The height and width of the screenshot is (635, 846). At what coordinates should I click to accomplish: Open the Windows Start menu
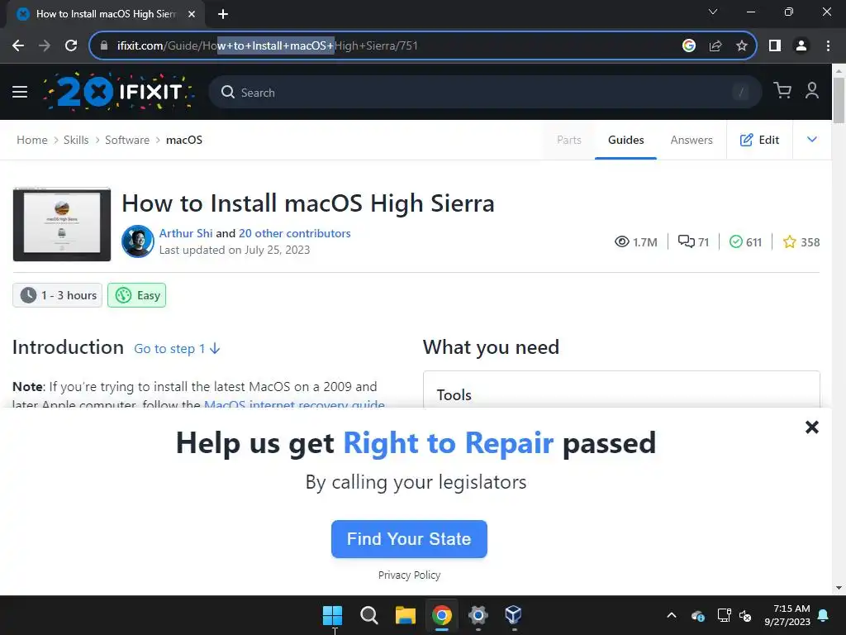[x=332, y=615]
